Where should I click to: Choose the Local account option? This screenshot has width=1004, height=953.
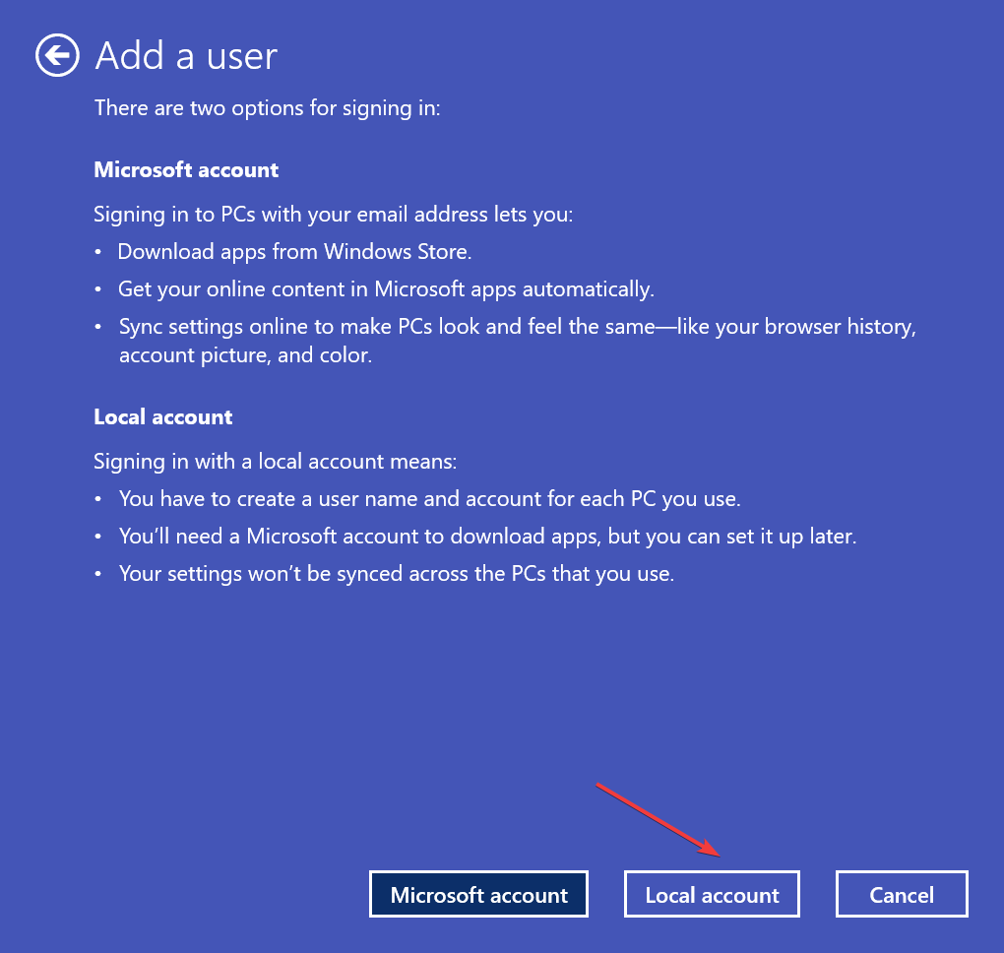(712, 894)
